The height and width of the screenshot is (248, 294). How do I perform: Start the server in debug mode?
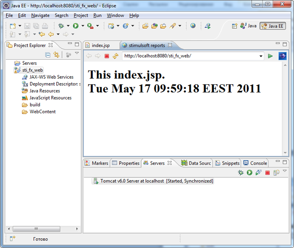pyautogui.click(x=241, y=173)
